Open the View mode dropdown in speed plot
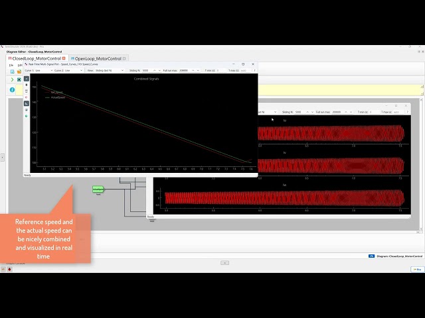Viewport: 425px width, 318px height. point(109,70)
